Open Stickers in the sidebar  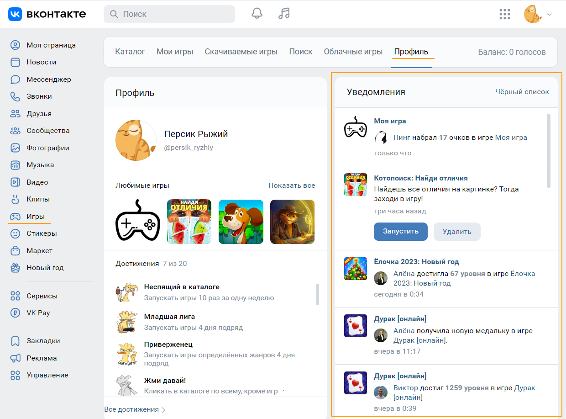(x=42, y=233)
